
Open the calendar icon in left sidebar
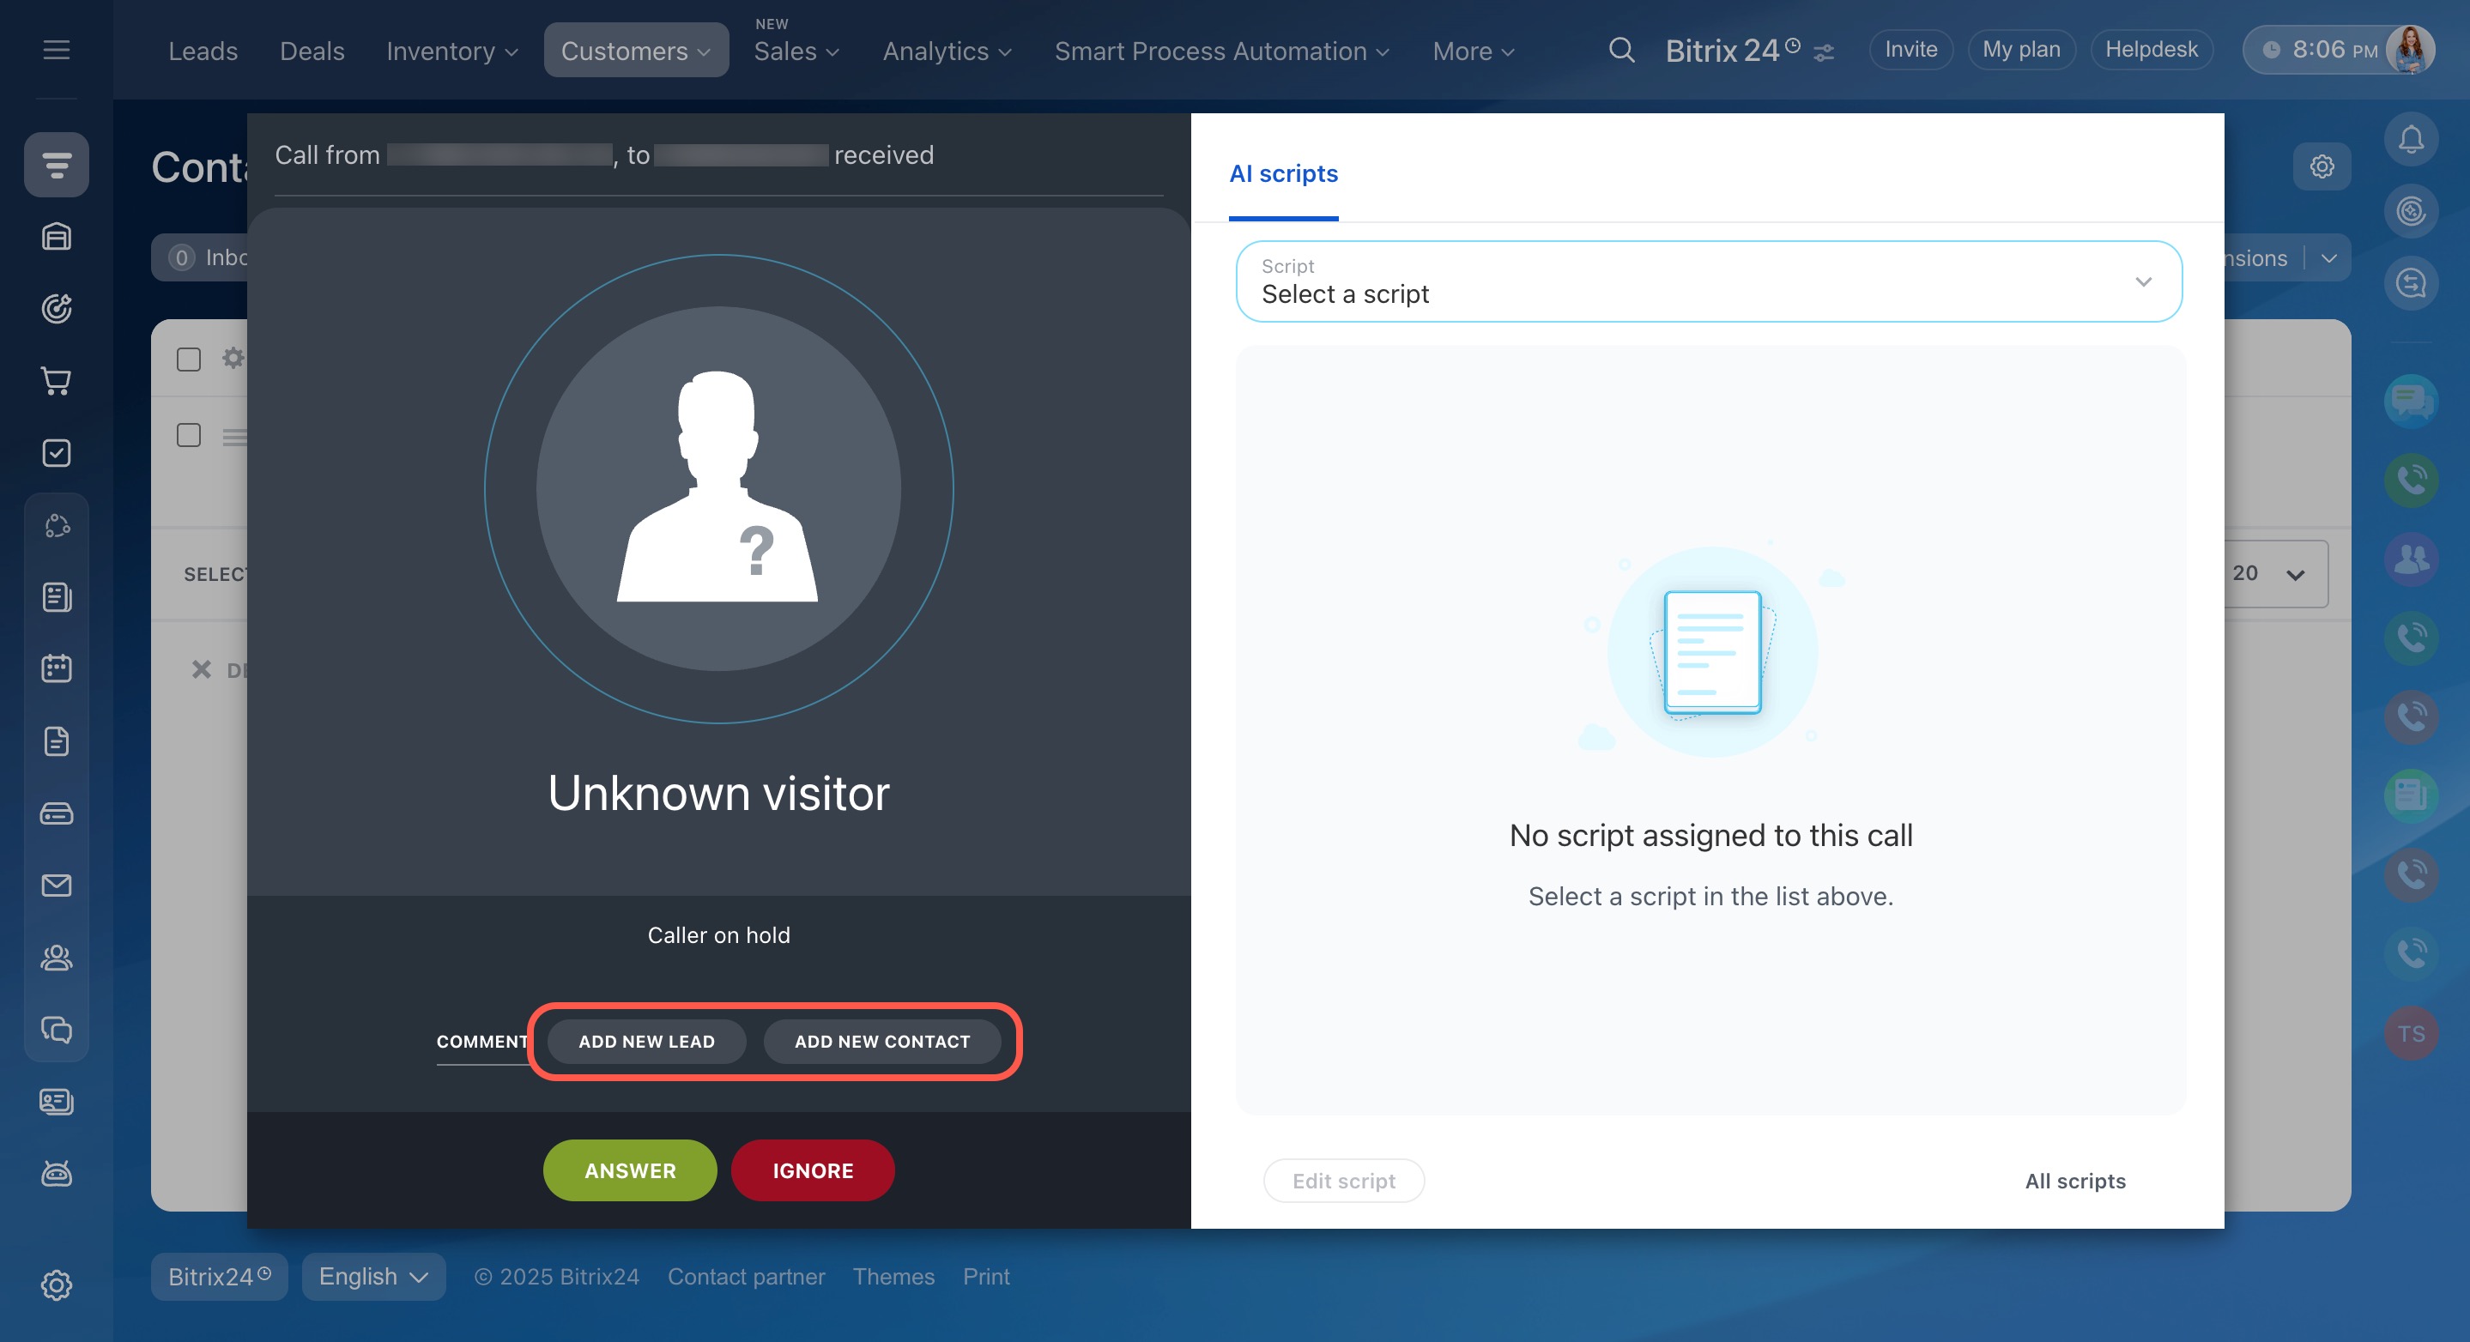click(x=57, y=668)
